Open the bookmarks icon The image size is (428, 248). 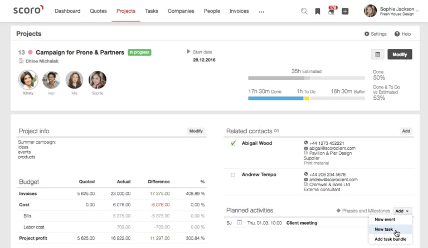pyautogui.click(x=318, y=11)
